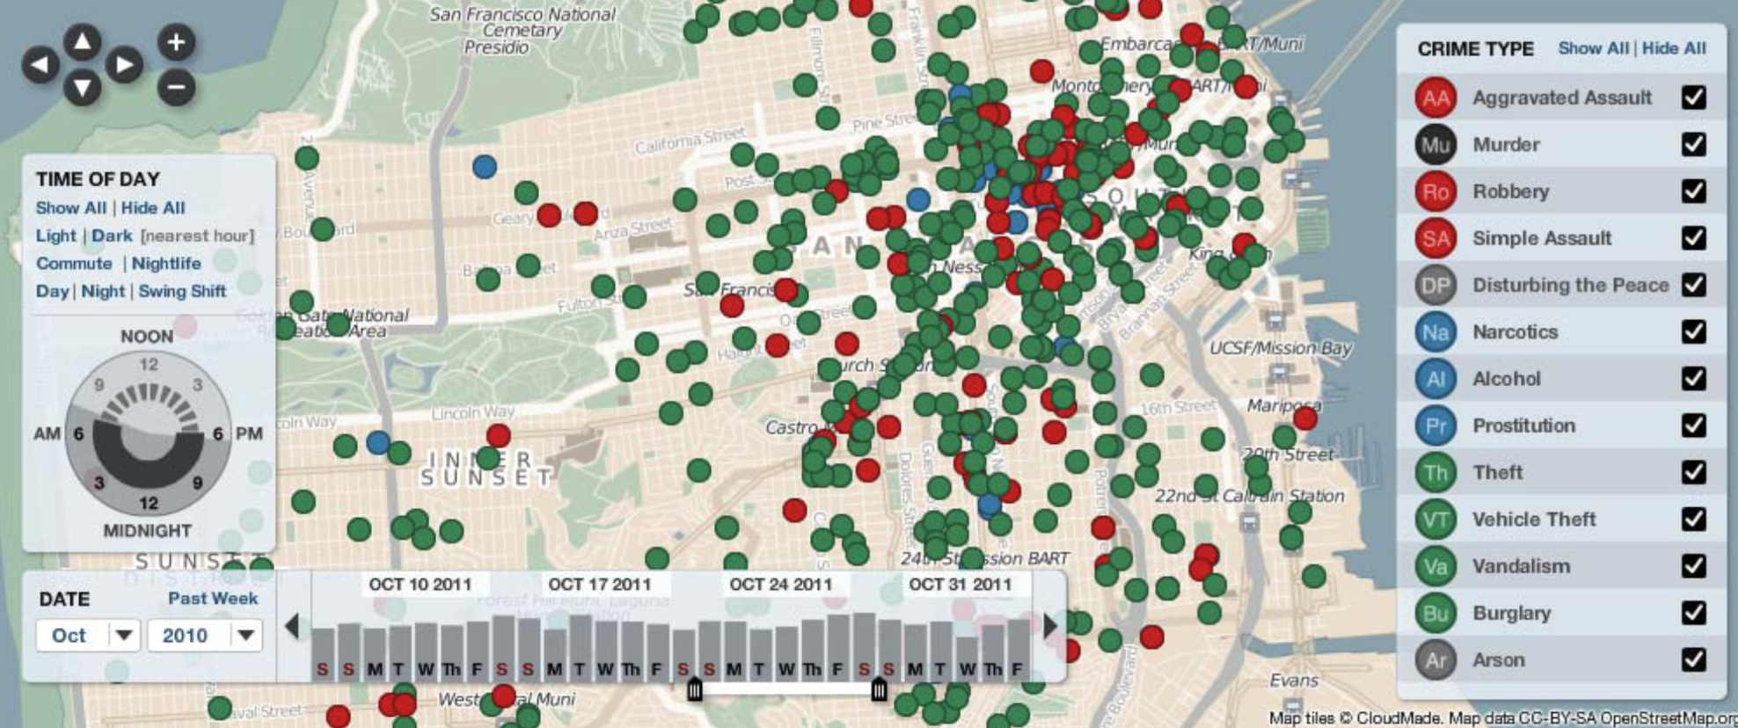
Task: Click the left date range slider handle
Action: click(694, 690)
